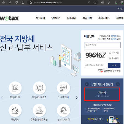The image size is (124, 124).
Task: Open the 재산세 calendar entry
Action: [102, 94]
